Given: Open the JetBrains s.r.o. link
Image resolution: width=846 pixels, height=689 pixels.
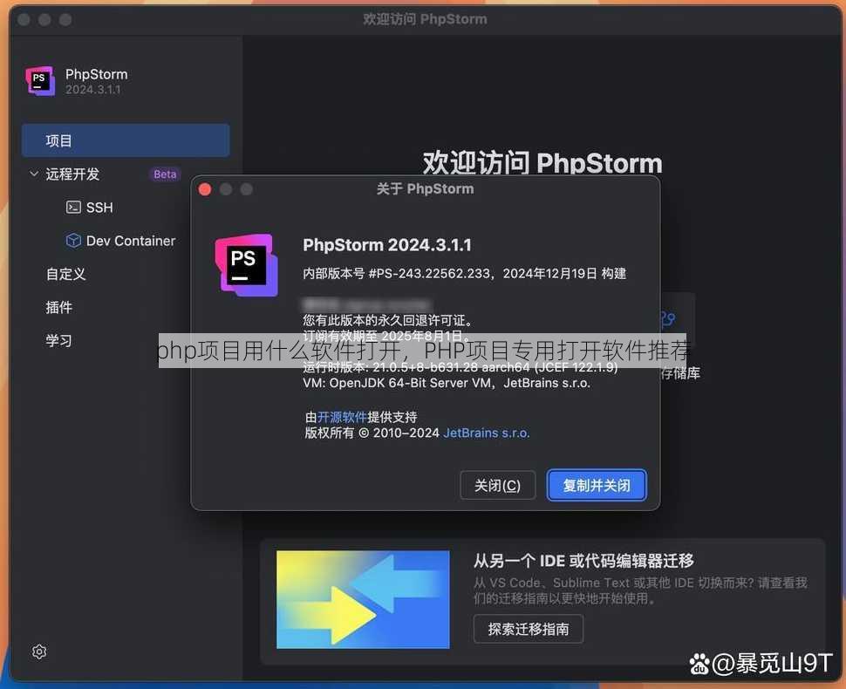Looking at the screenshot, I should pyautogui.click(x=486, y=433).
